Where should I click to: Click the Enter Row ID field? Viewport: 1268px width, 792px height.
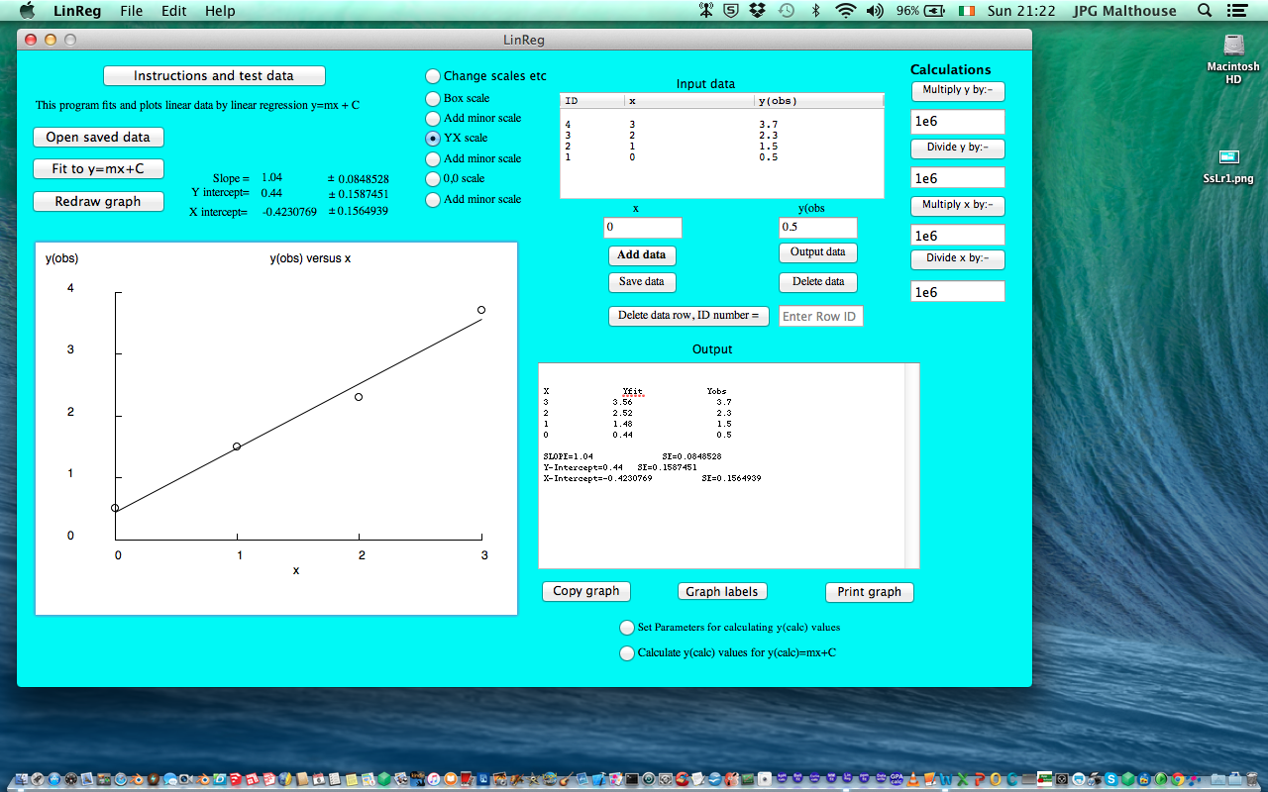point(820,316)
